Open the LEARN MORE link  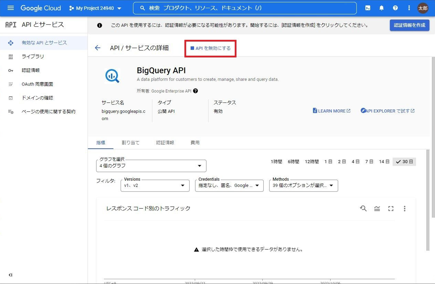331,111
